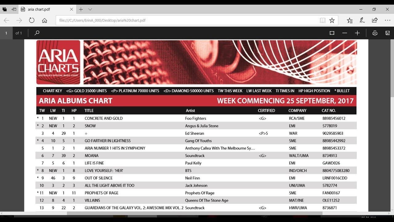Select artist Ed Sheeran
Viewport: 394px width, 222px height.
[195, 133]
